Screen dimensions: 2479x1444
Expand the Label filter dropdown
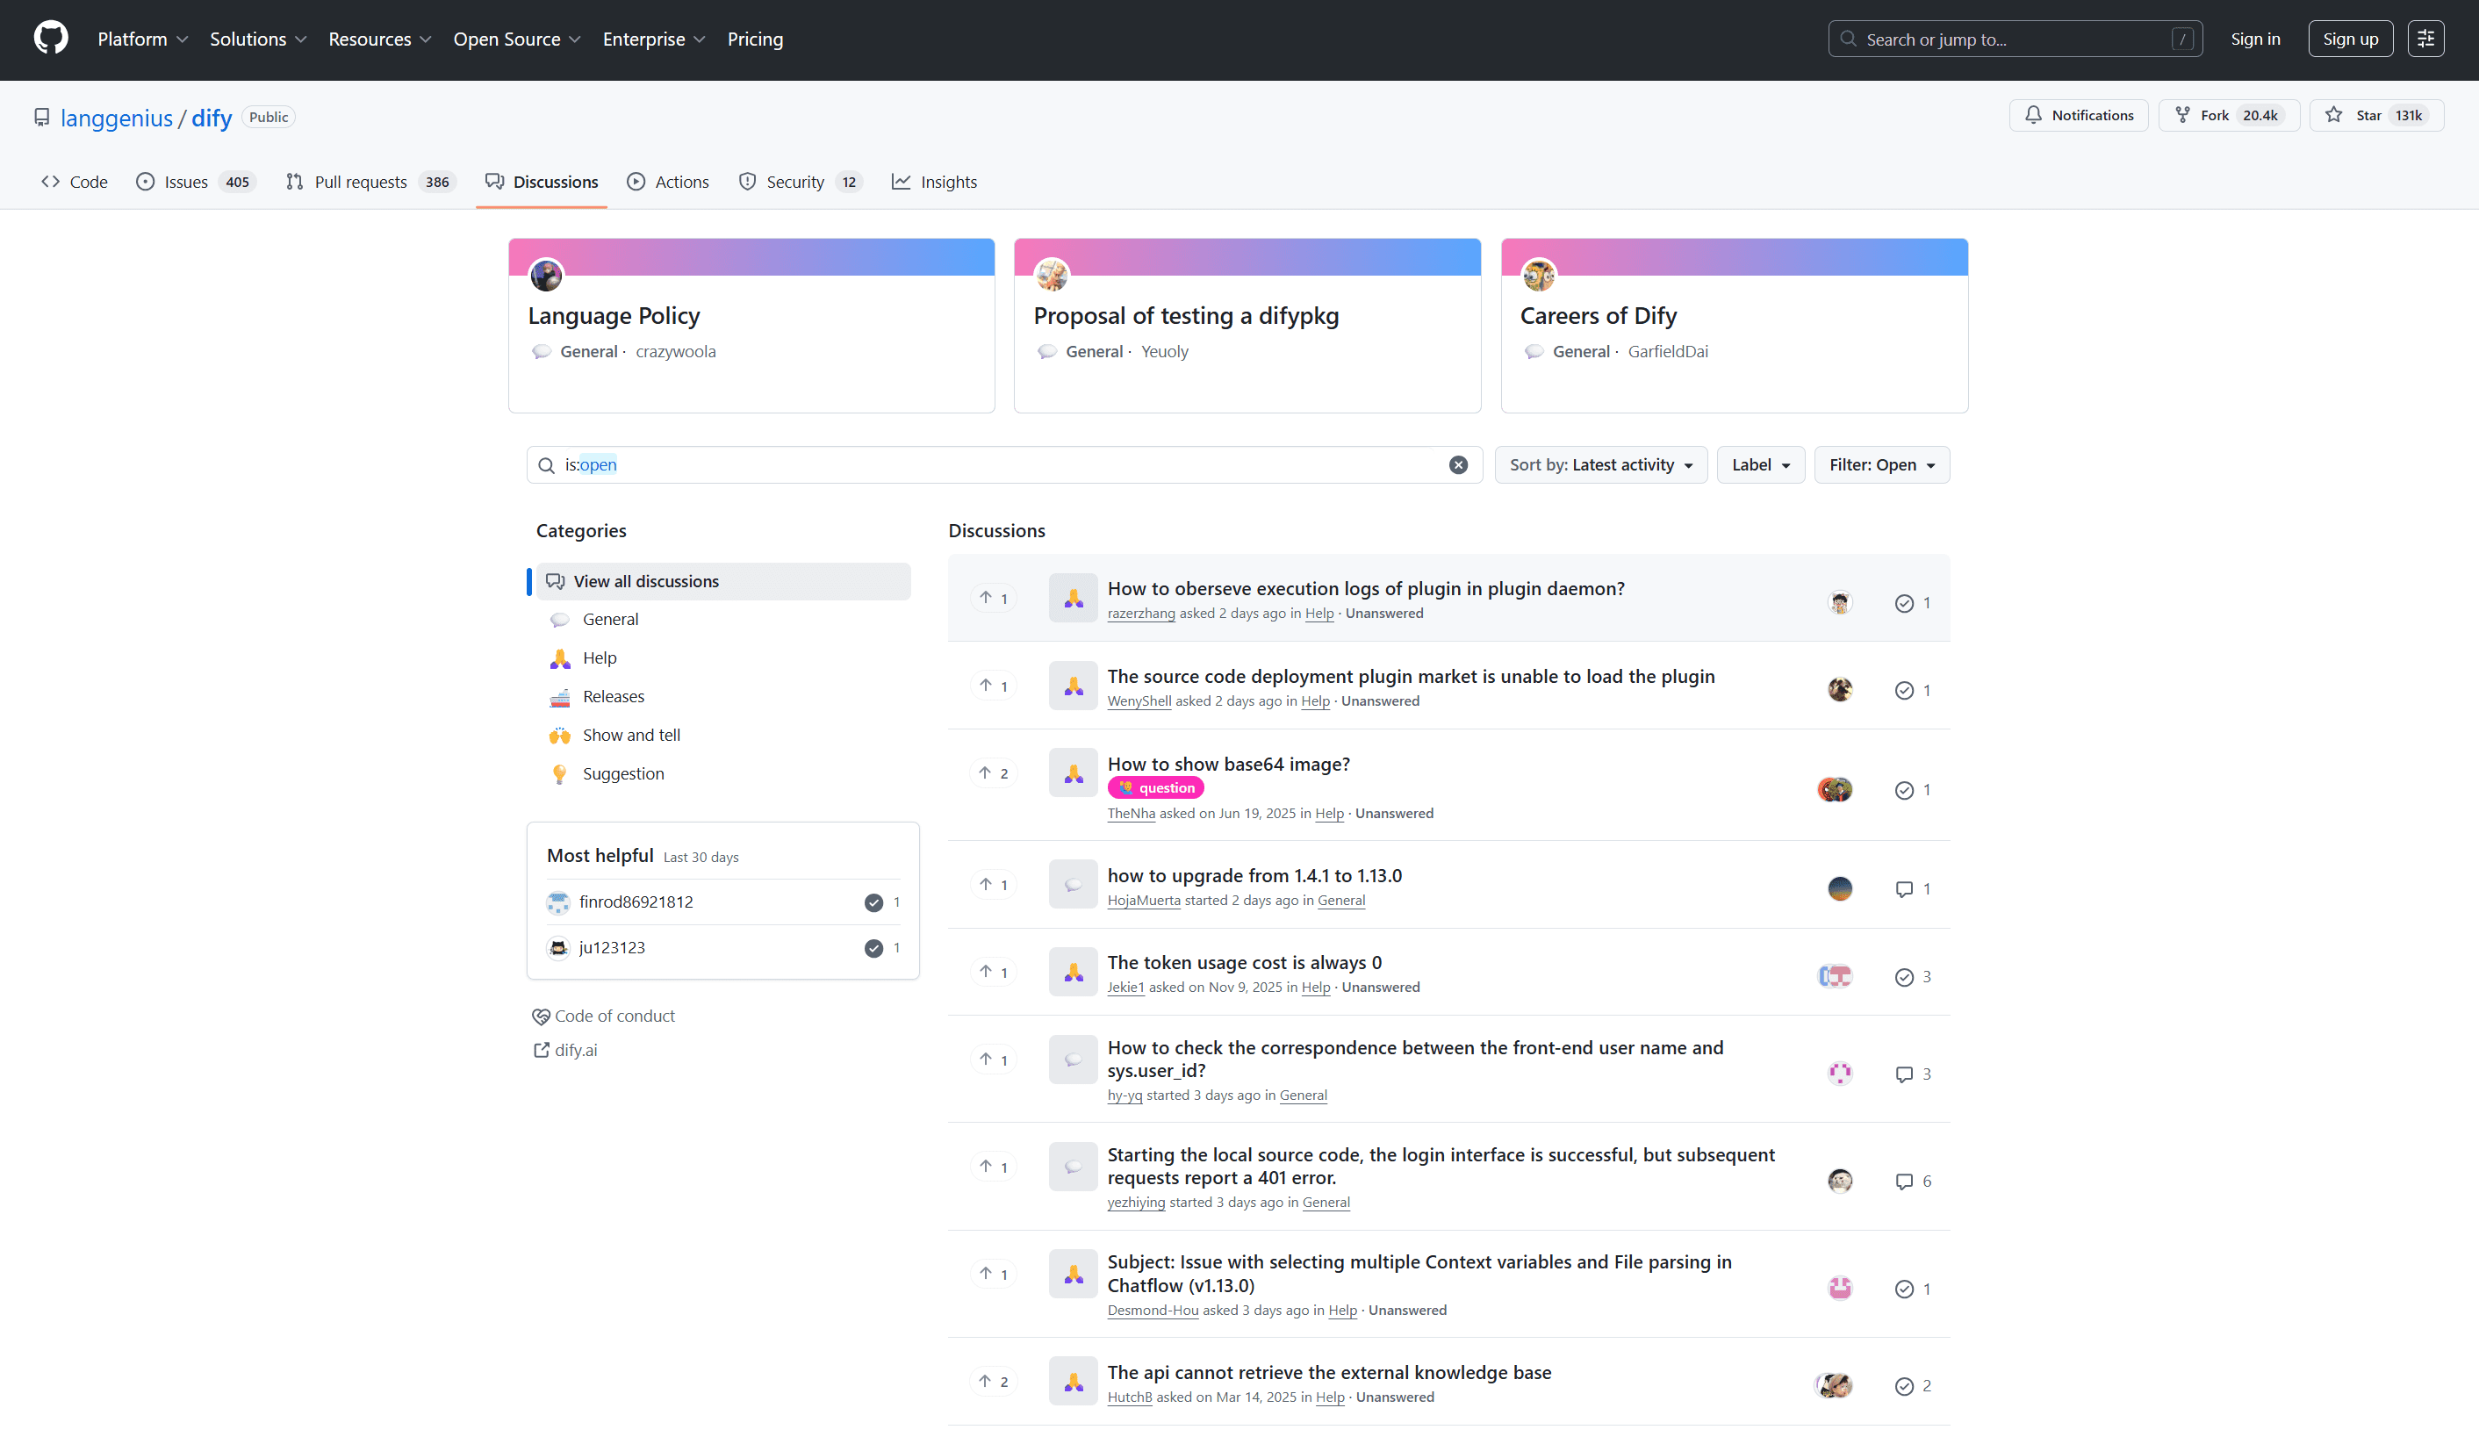(1760, 464)
